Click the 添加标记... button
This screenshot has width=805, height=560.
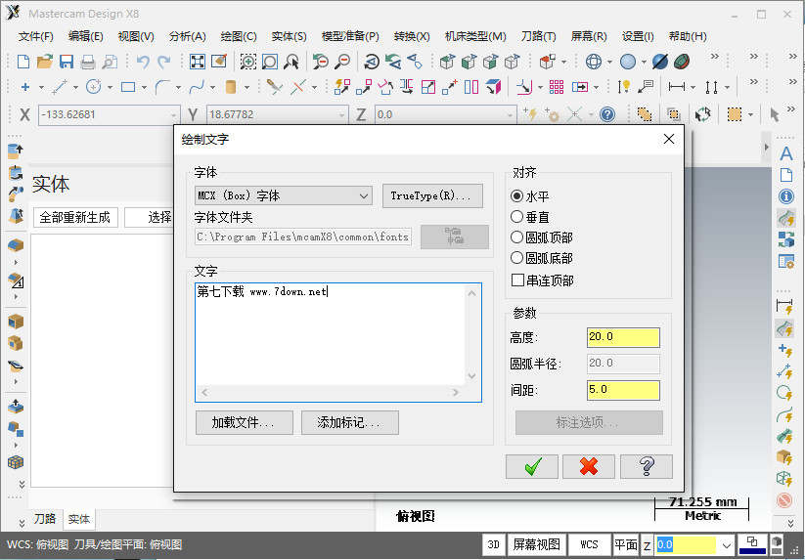[349, 422]
